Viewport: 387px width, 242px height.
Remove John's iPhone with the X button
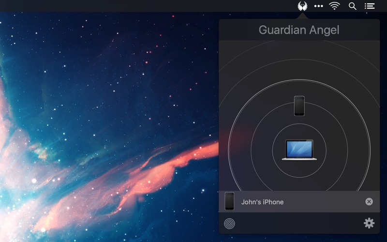click(369, 202)
